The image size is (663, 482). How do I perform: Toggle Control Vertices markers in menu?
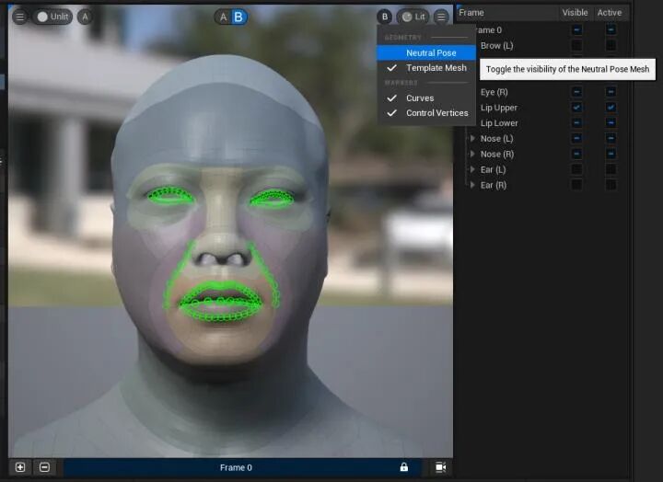pos(426,113)
